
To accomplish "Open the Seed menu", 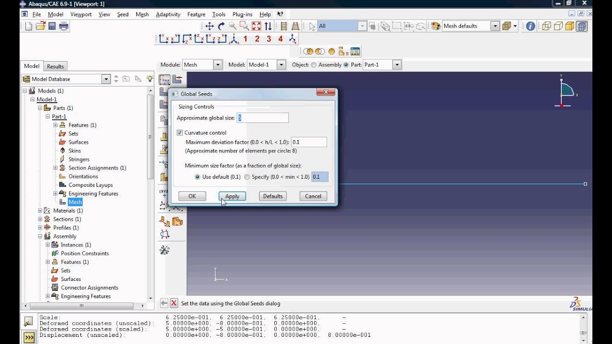I will click(x=123, y=14).
